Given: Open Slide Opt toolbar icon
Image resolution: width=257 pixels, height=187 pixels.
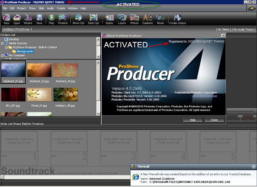Looking at the screenshot, I should pyautogui.click(x=94, y=19).
